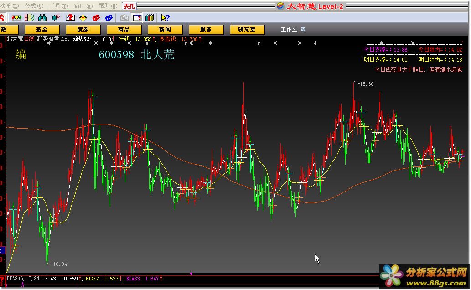Select the 服务 category button
471x290 pixels.
206,30
